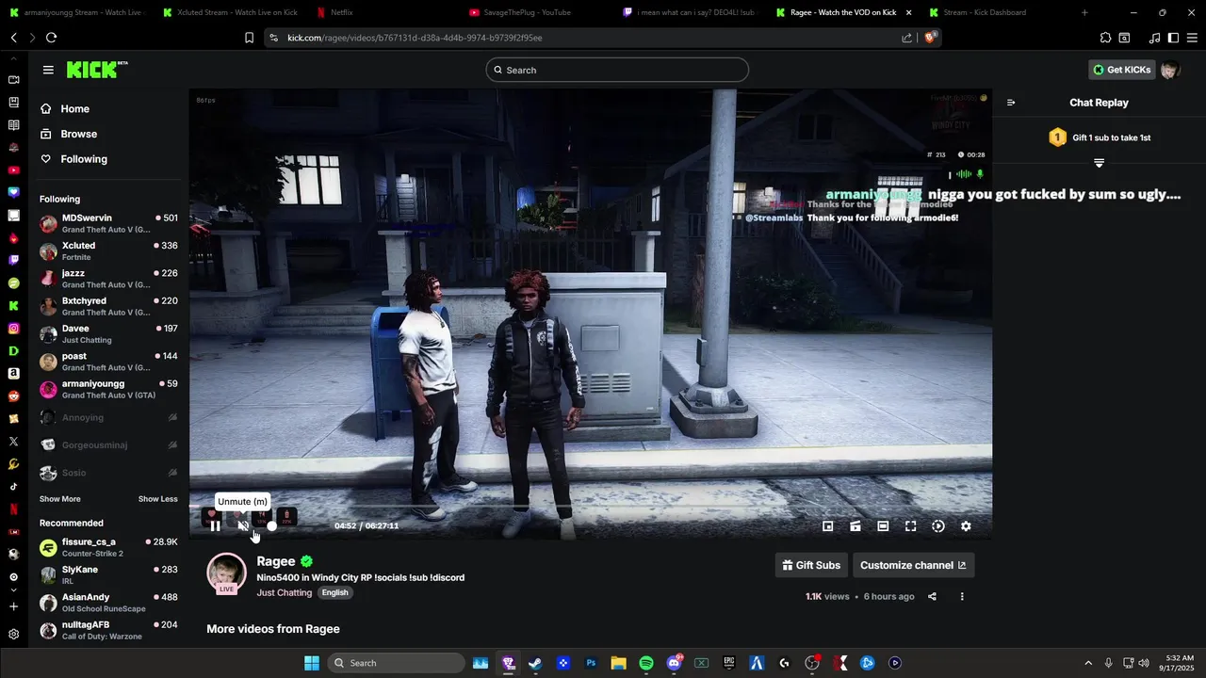Screen dimensions: 1206x678
Task: Open Steam from the Windows taskbar
Action: coord(535,663)
